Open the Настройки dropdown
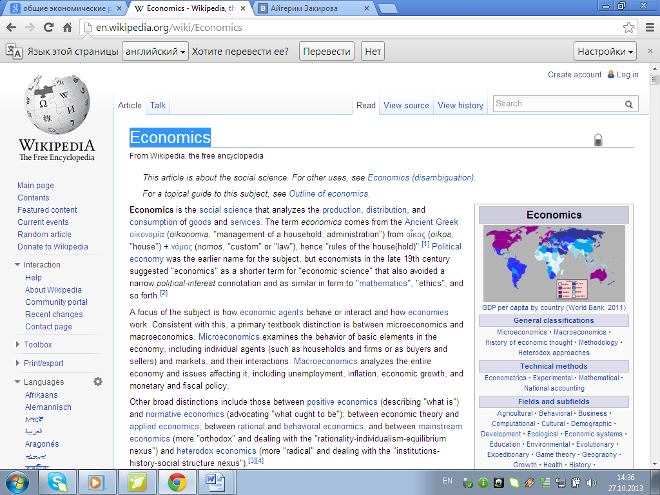Screen dimensions: 660x495 click(x=605, y=52)
